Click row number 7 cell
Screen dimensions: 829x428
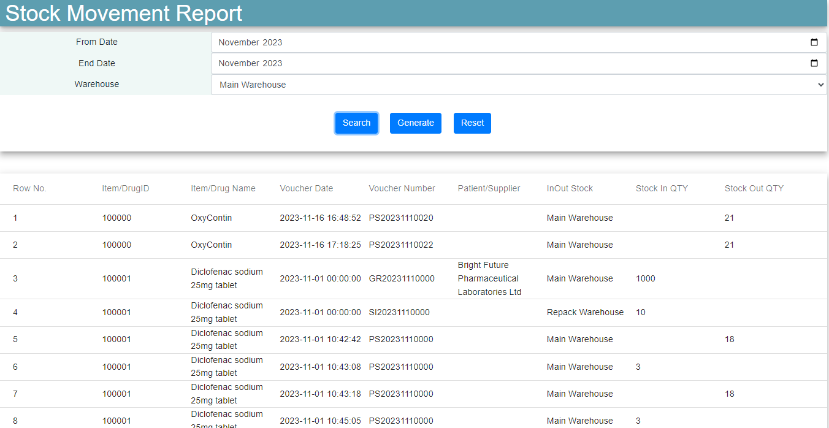(15, 394)
